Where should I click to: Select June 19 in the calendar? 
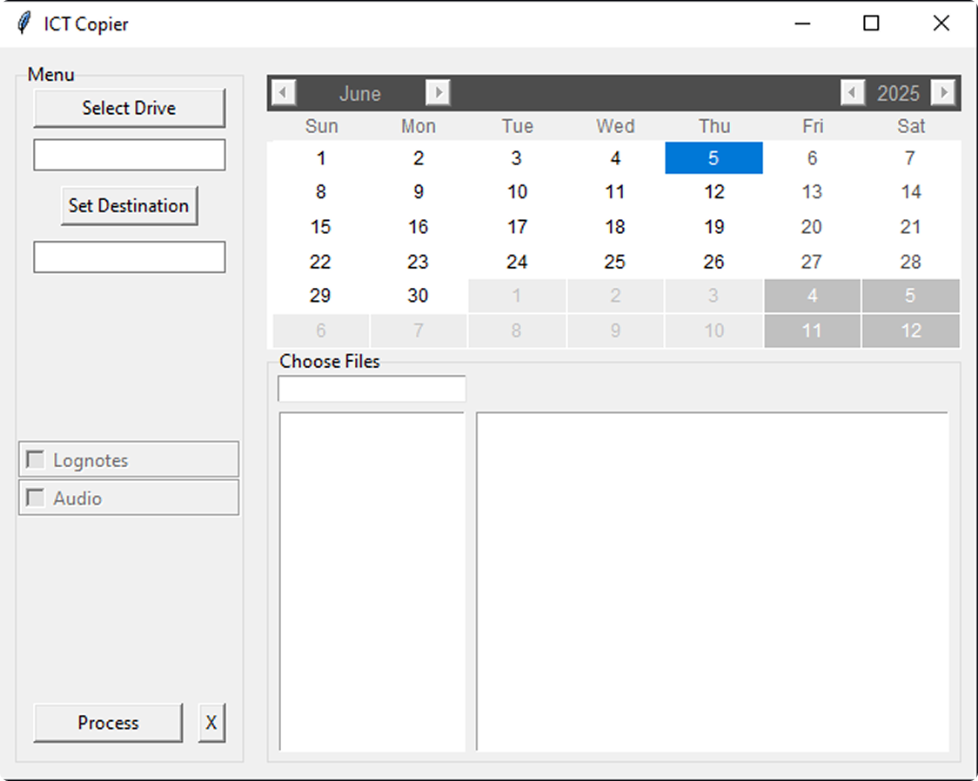coord(713,227)
